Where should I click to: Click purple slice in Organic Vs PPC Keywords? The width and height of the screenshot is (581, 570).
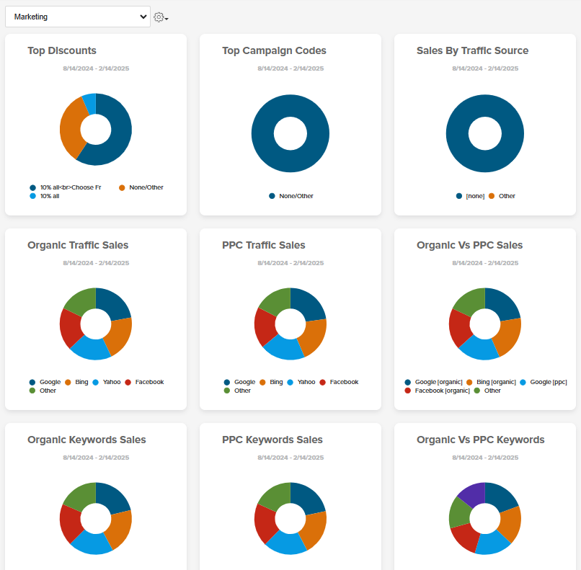[x=473, y=494]
